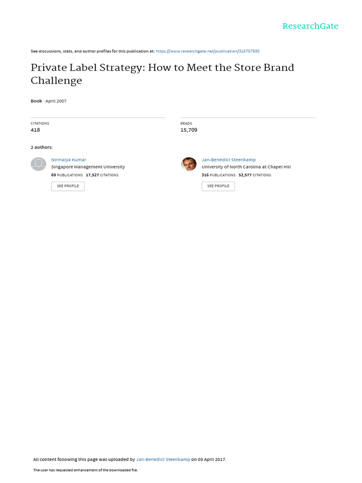Click University of North Carolina affiliation text
The height and width of the screenshot is (483, 362).
click(246, 167)
